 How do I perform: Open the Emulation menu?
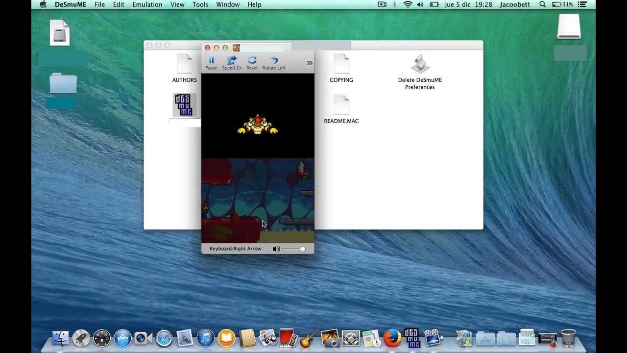click(x=147, y=4)
